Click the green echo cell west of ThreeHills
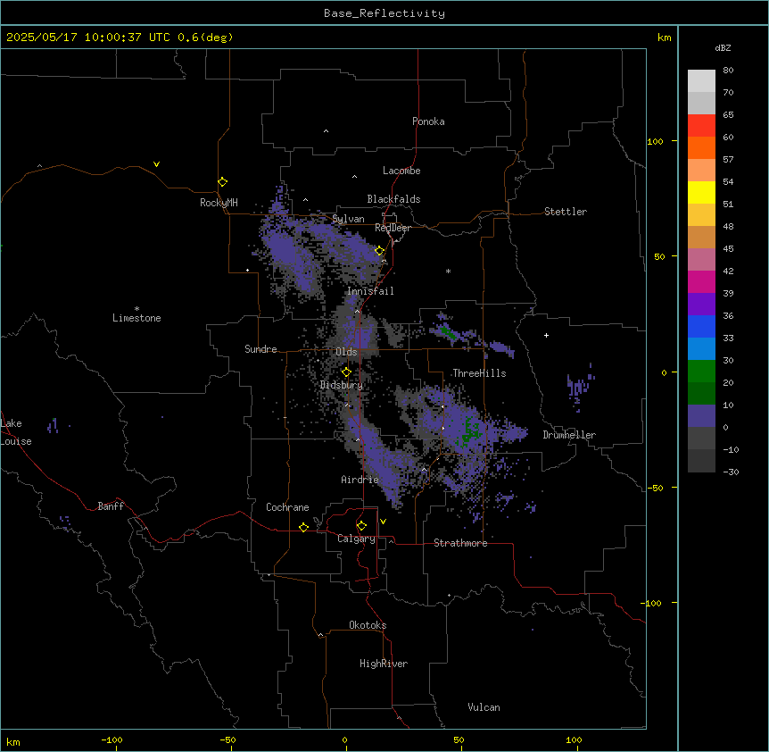The width and height of the screenshot is (769, 752). (448, 333)
